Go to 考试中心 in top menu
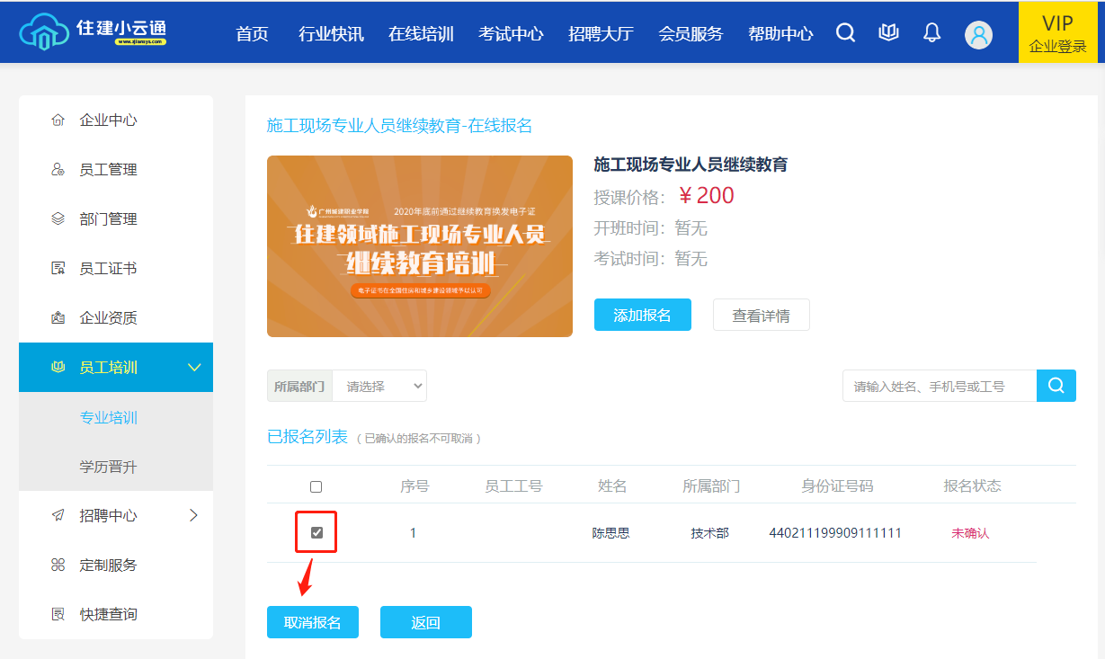The height and width of the screenshot is (659, 1105). coord(511,34)
